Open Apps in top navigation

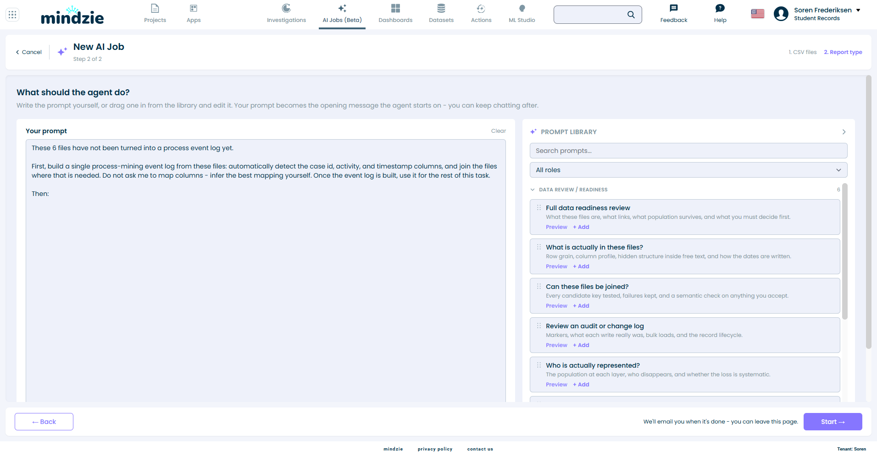click(x=194, y=14)
